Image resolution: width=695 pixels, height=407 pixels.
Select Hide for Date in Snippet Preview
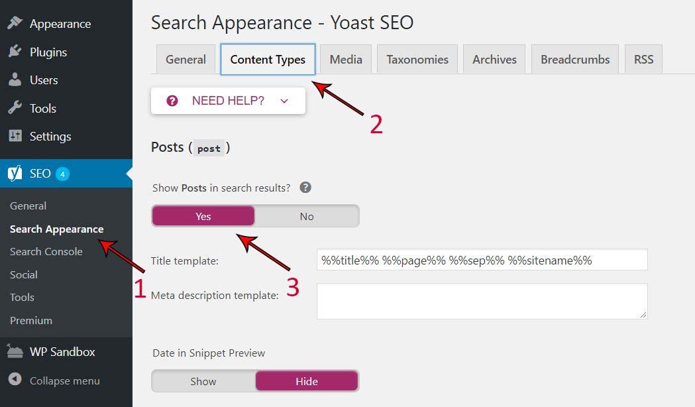point(307,381)
